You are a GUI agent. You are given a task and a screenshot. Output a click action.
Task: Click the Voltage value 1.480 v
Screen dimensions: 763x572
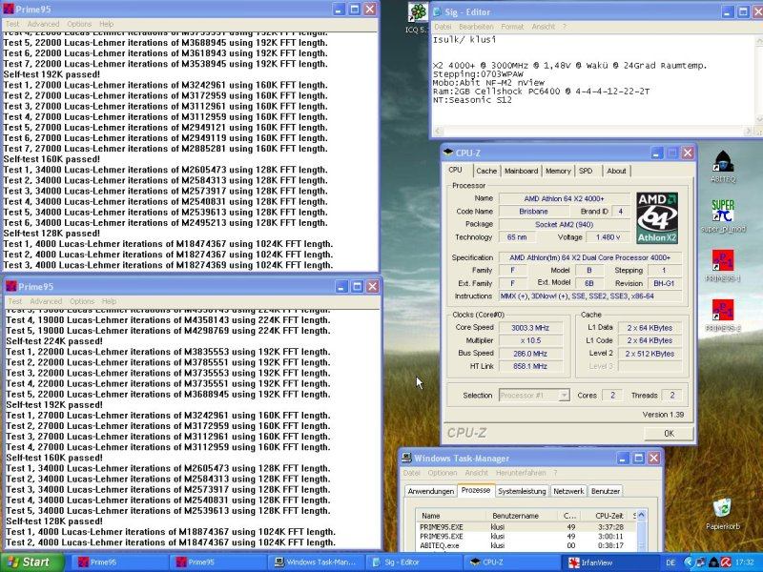coord(608,237)
